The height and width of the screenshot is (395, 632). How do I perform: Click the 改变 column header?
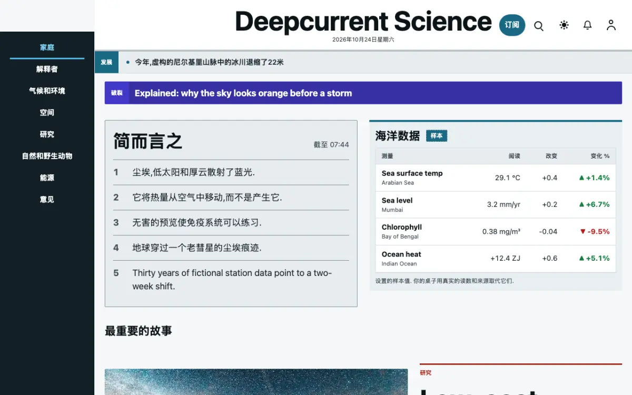[x=551, y=156]
